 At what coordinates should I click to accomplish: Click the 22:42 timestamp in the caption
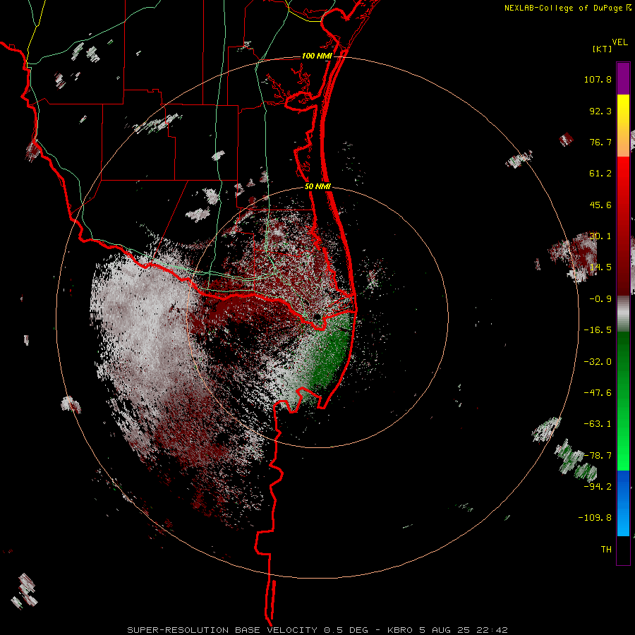[492, 630]
